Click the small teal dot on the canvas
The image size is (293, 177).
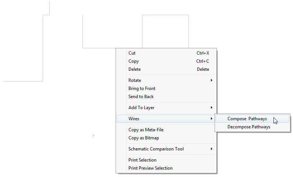click(x=94, y=136)
